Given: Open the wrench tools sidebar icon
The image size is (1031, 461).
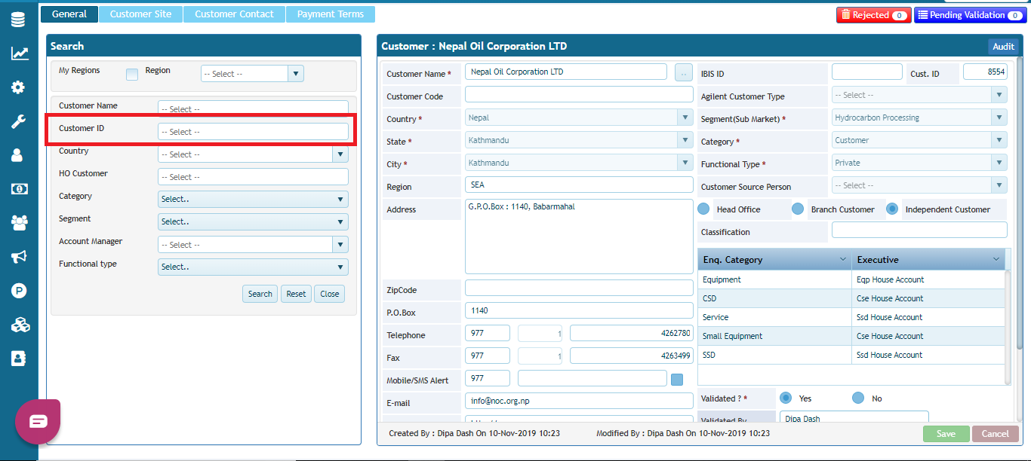Looking at the screenshot, I should pos(18,121).
